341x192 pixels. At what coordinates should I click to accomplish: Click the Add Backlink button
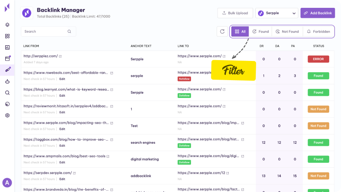[318, 13]
